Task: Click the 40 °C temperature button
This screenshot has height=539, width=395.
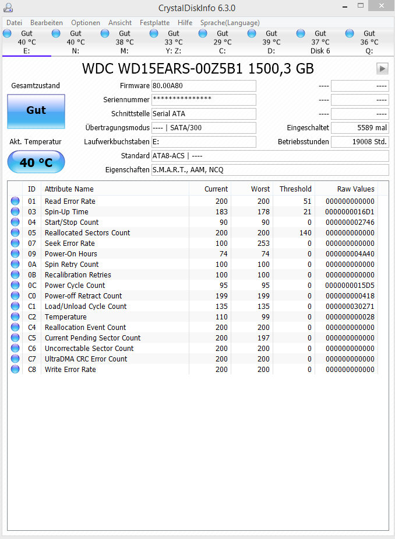Action: click(36, 162)
